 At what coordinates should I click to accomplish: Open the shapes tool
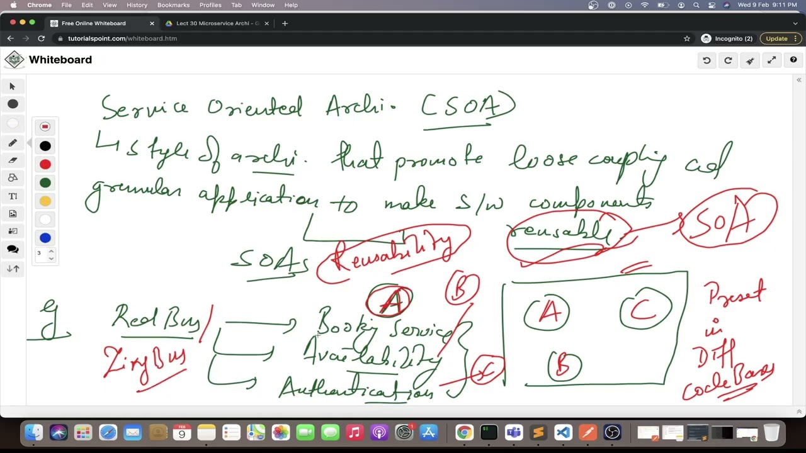(x=13, y=178)
